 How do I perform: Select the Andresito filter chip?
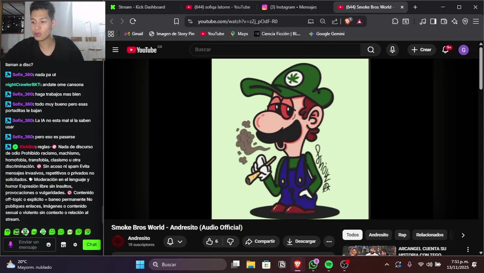378,235
